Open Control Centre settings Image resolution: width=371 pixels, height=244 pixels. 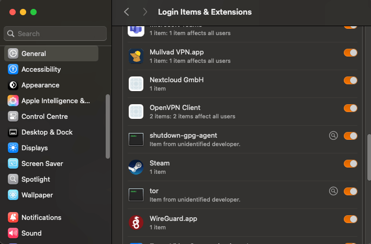51,116
